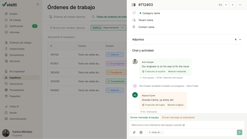Click the purple status update clock icon
Viewport: 247px width, 139px height.
coord(135,86)
